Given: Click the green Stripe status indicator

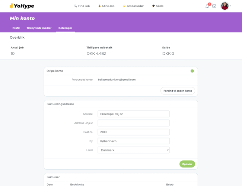Looking at the screenshot, I should [x=192, y=71].
